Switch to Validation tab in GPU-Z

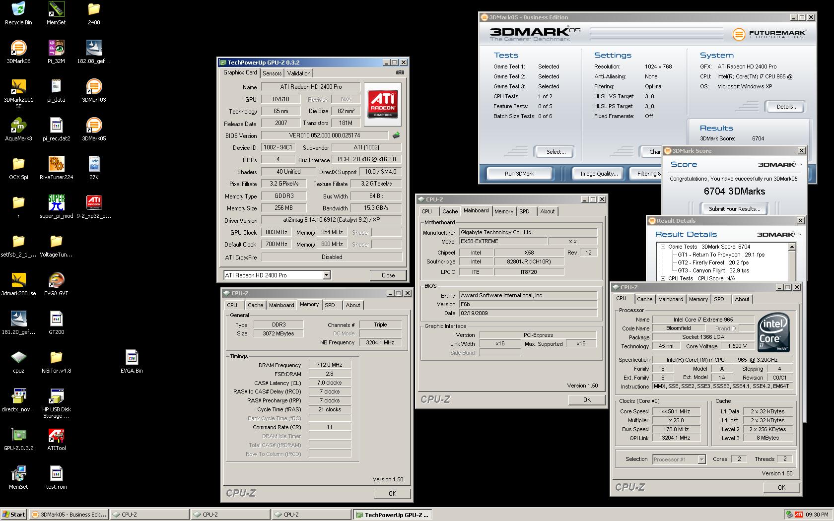299,73
